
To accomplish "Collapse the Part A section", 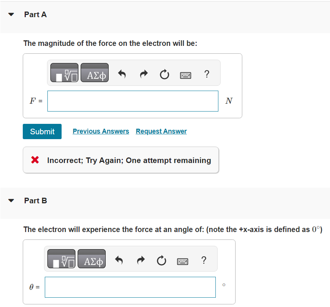I will (x=11, y=15).
